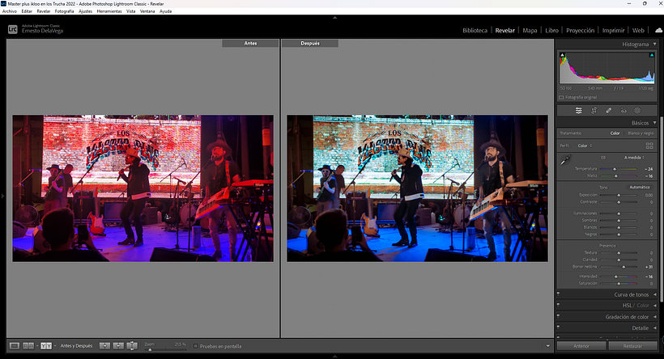This screenshot has height=359, width=664.
Task: Select the white balance eyedropper tool
Action: coord(564,160)
